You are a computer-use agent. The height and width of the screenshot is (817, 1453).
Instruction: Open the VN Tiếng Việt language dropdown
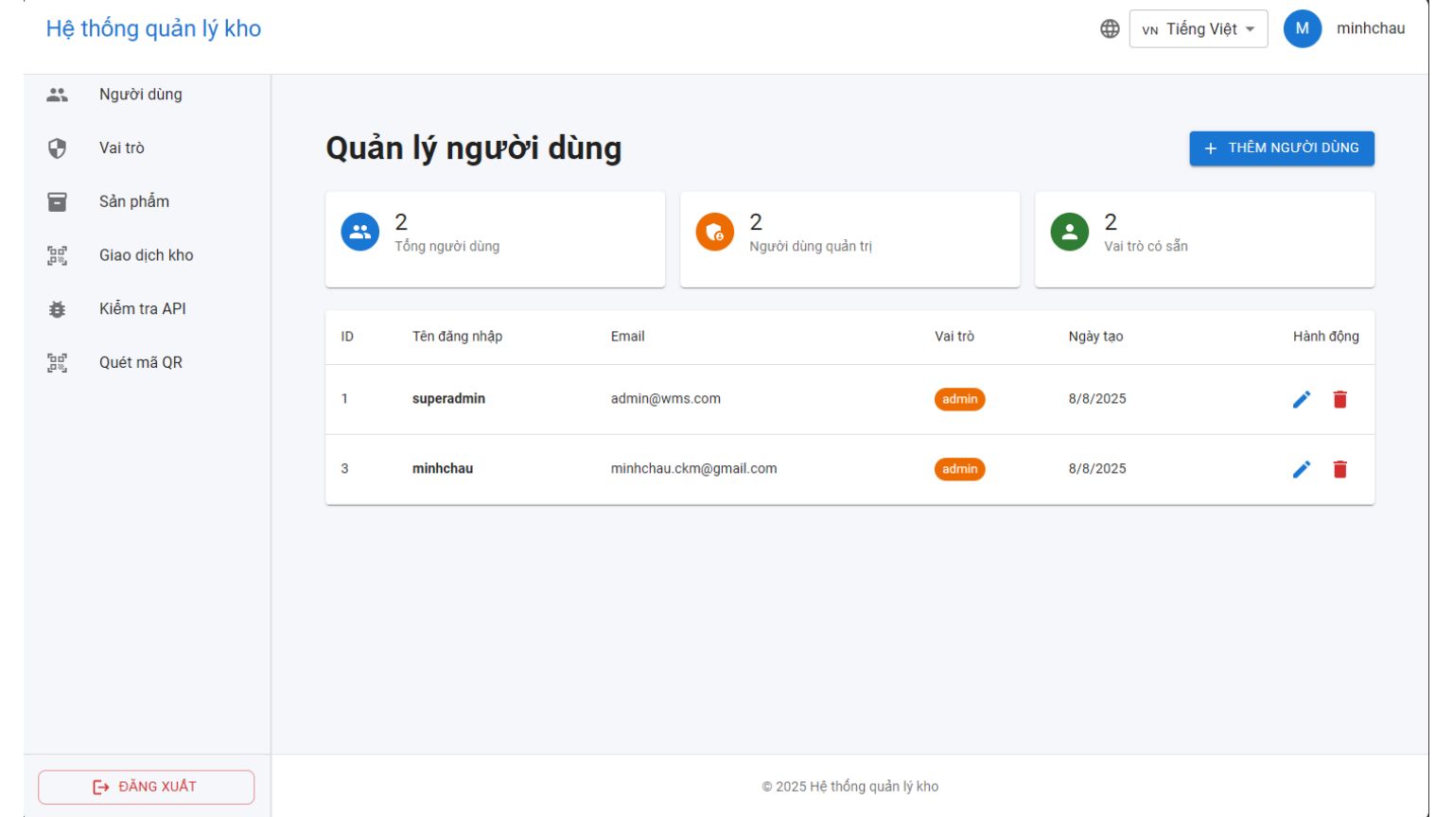tap(1198, 28)
